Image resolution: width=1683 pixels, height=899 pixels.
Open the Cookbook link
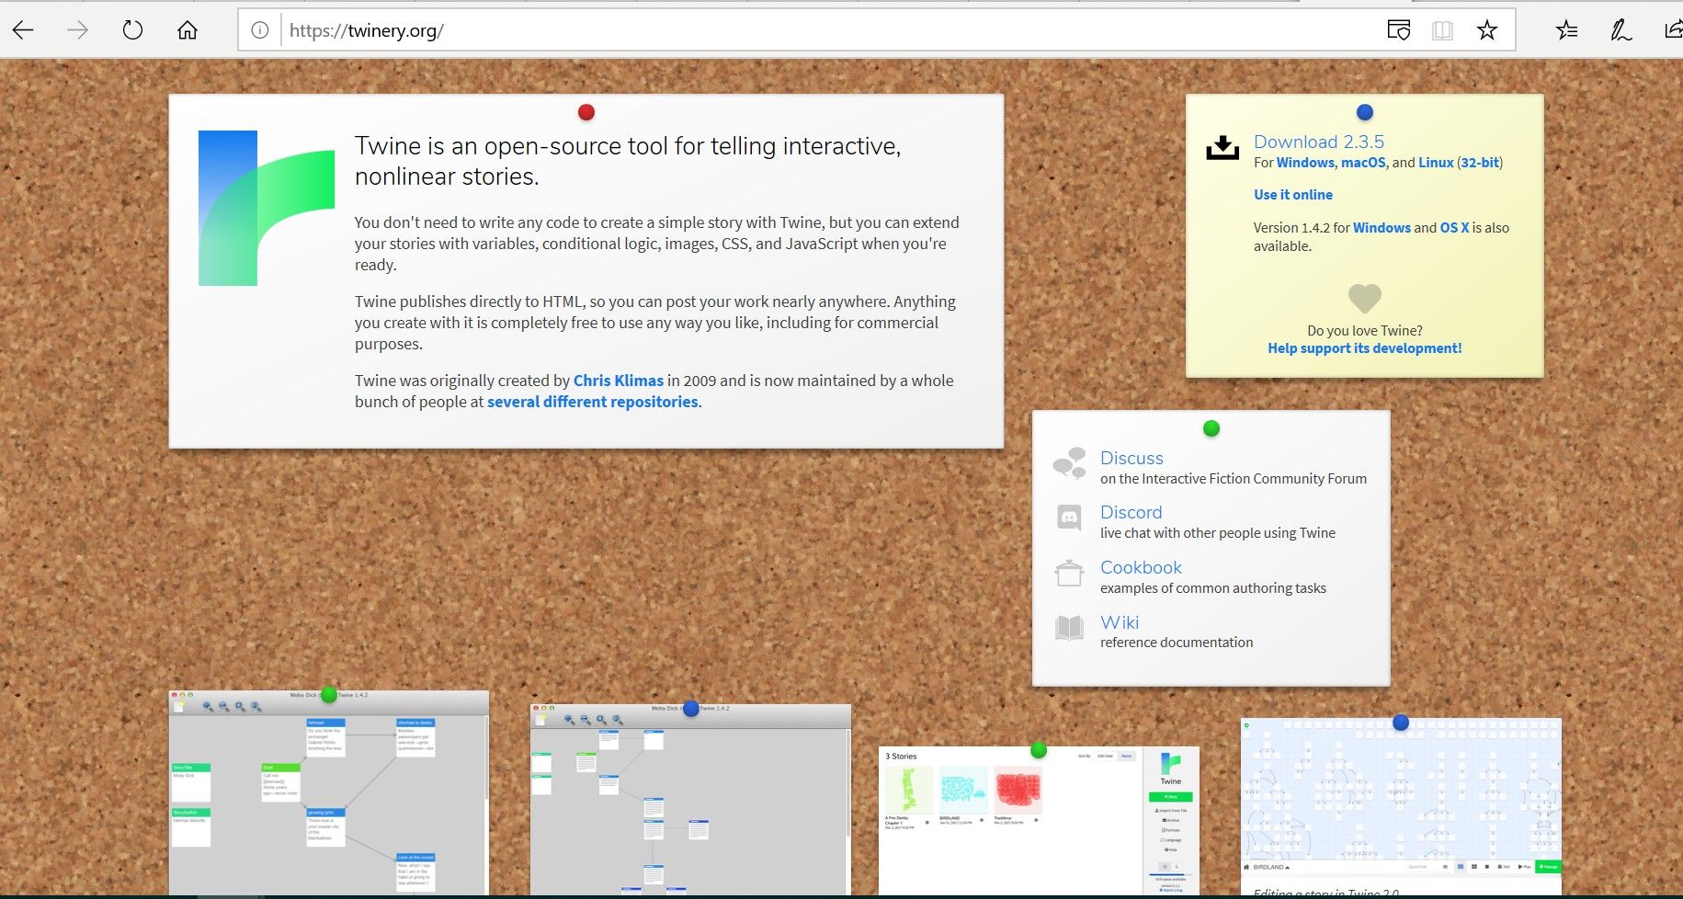tap(1141, 567)
